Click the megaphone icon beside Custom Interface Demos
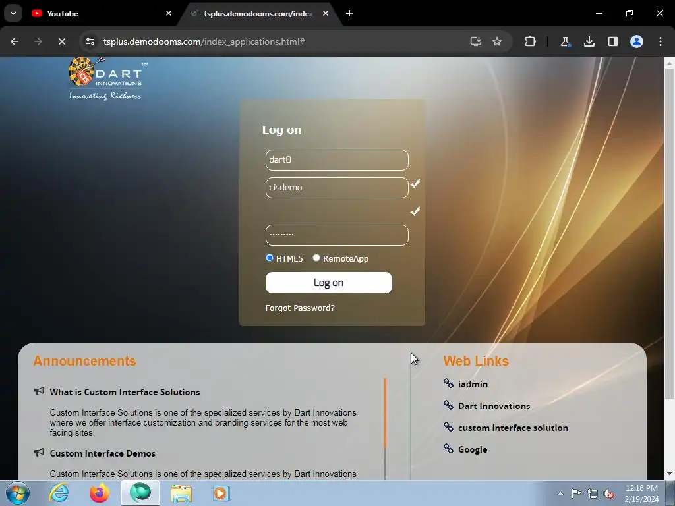675x506 pixels. click(39, 453)
